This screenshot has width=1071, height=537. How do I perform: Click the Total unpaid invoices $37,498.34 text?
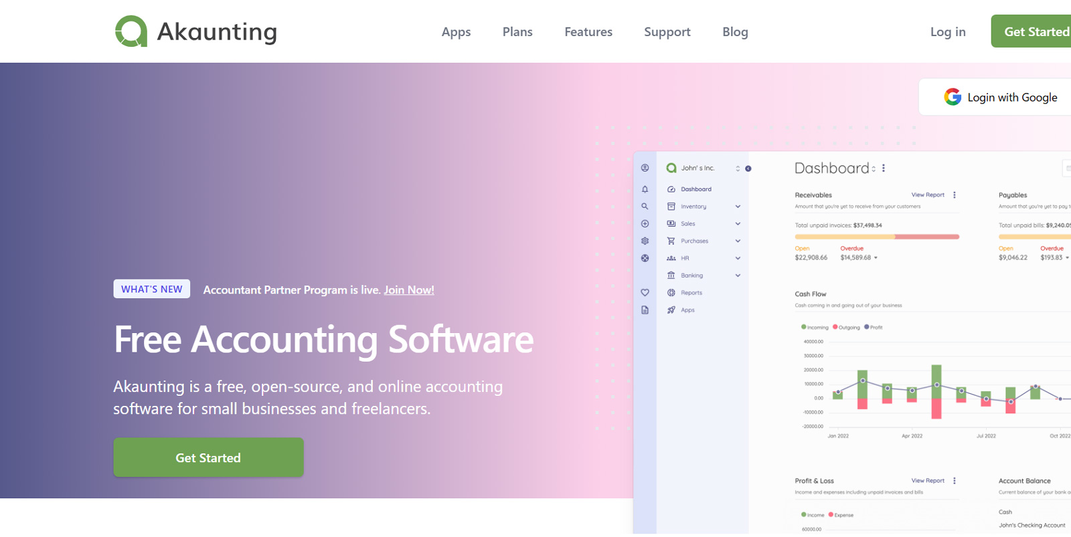(838, 225)
